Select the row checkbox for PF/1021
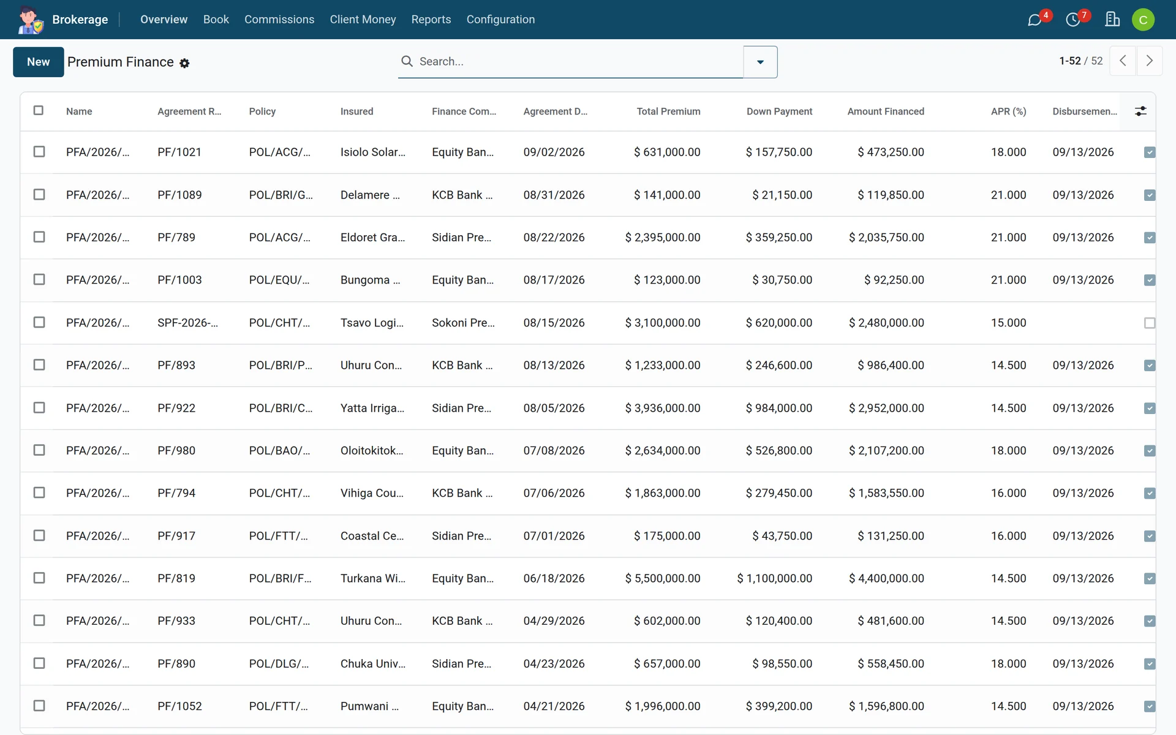This screenshot has width=1176, height=735. pyautogui.click(x=39, y=151)
